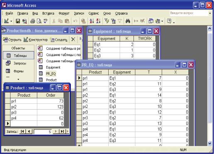Go to first record in Product table

(22, 131)
